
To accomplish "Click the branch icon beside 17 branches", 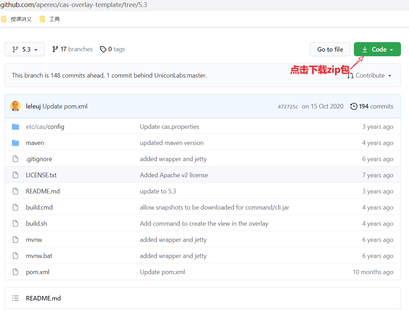I will [55, 49].
